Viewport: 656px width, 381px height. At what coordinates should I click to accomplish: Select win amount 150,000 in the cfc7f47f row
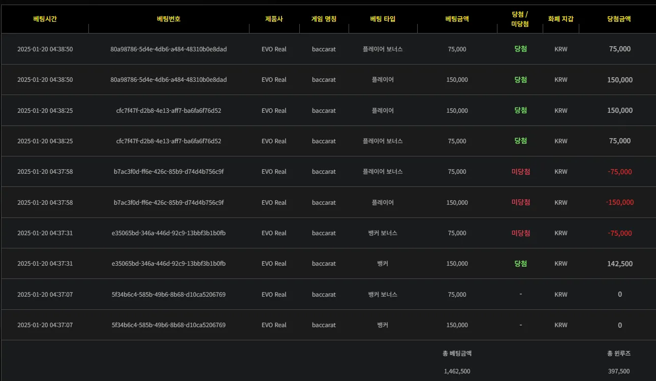[x=620, y=110]
